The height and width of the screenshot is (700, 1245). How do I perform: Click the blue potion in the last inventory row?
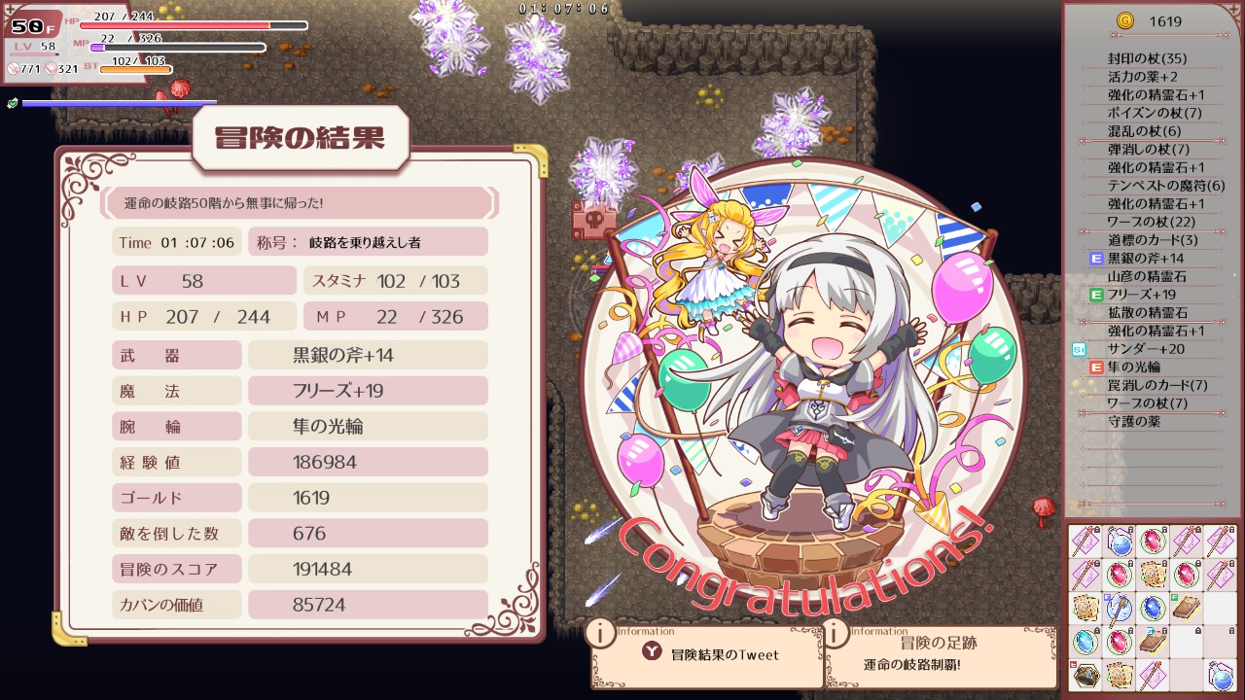tap(1221, 674)
